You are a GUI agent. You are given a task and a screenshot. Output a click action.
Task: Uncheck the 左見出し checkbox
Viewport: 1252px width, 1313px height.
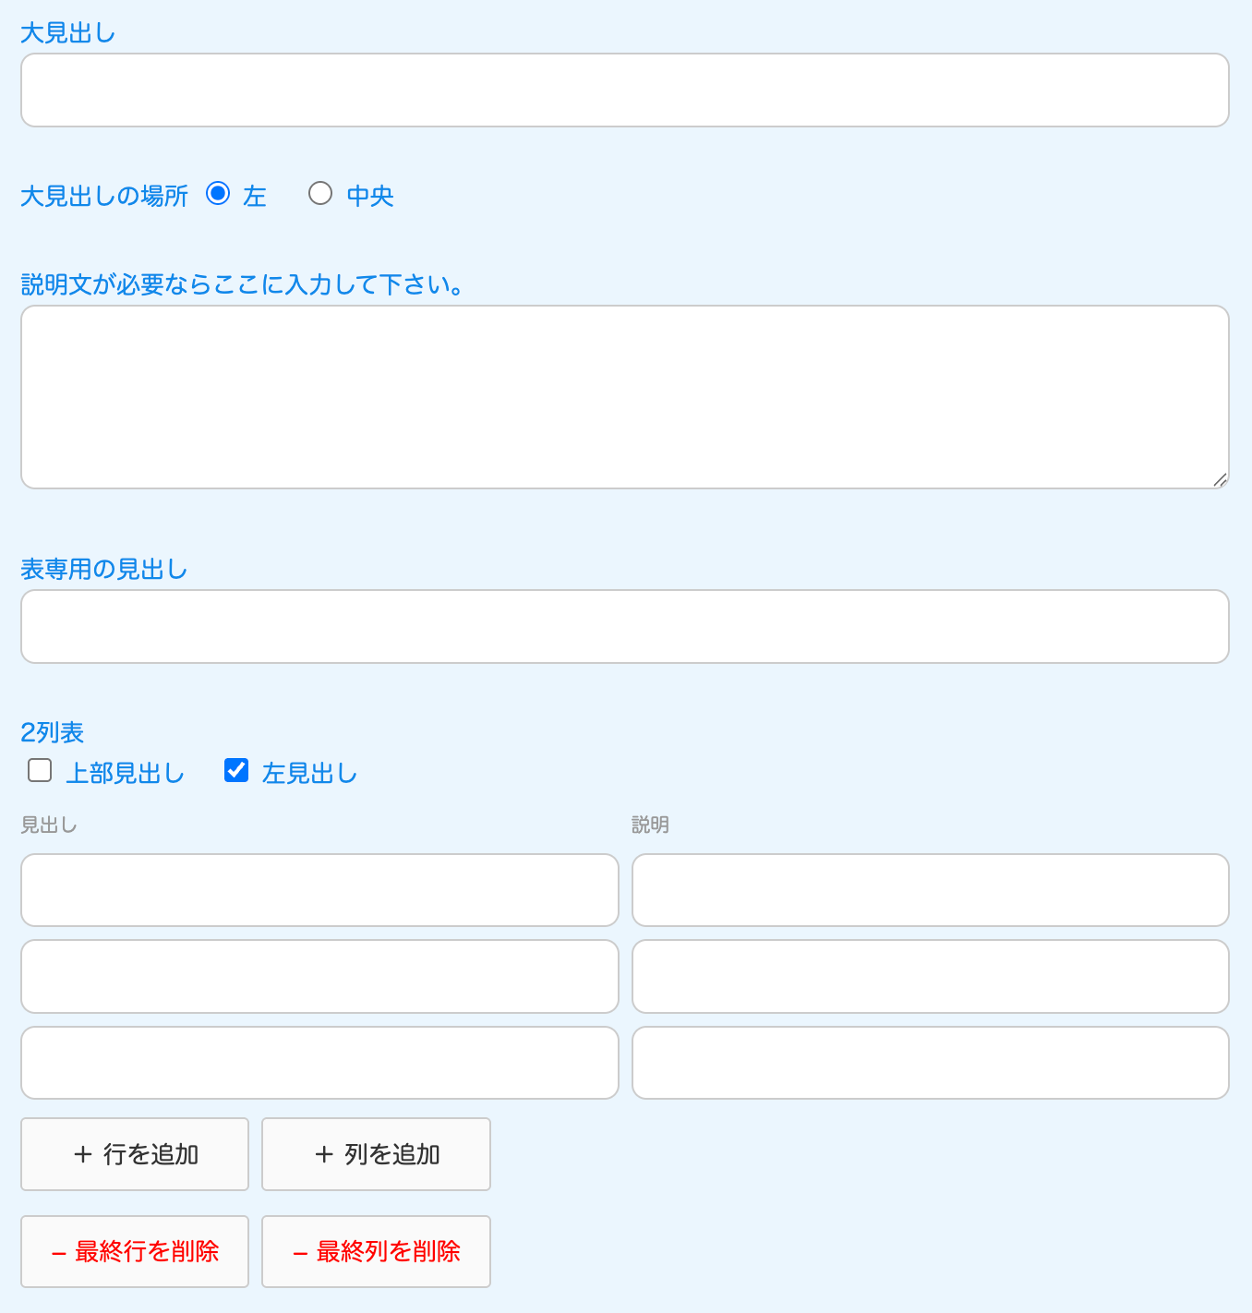(x=236, y=771)
